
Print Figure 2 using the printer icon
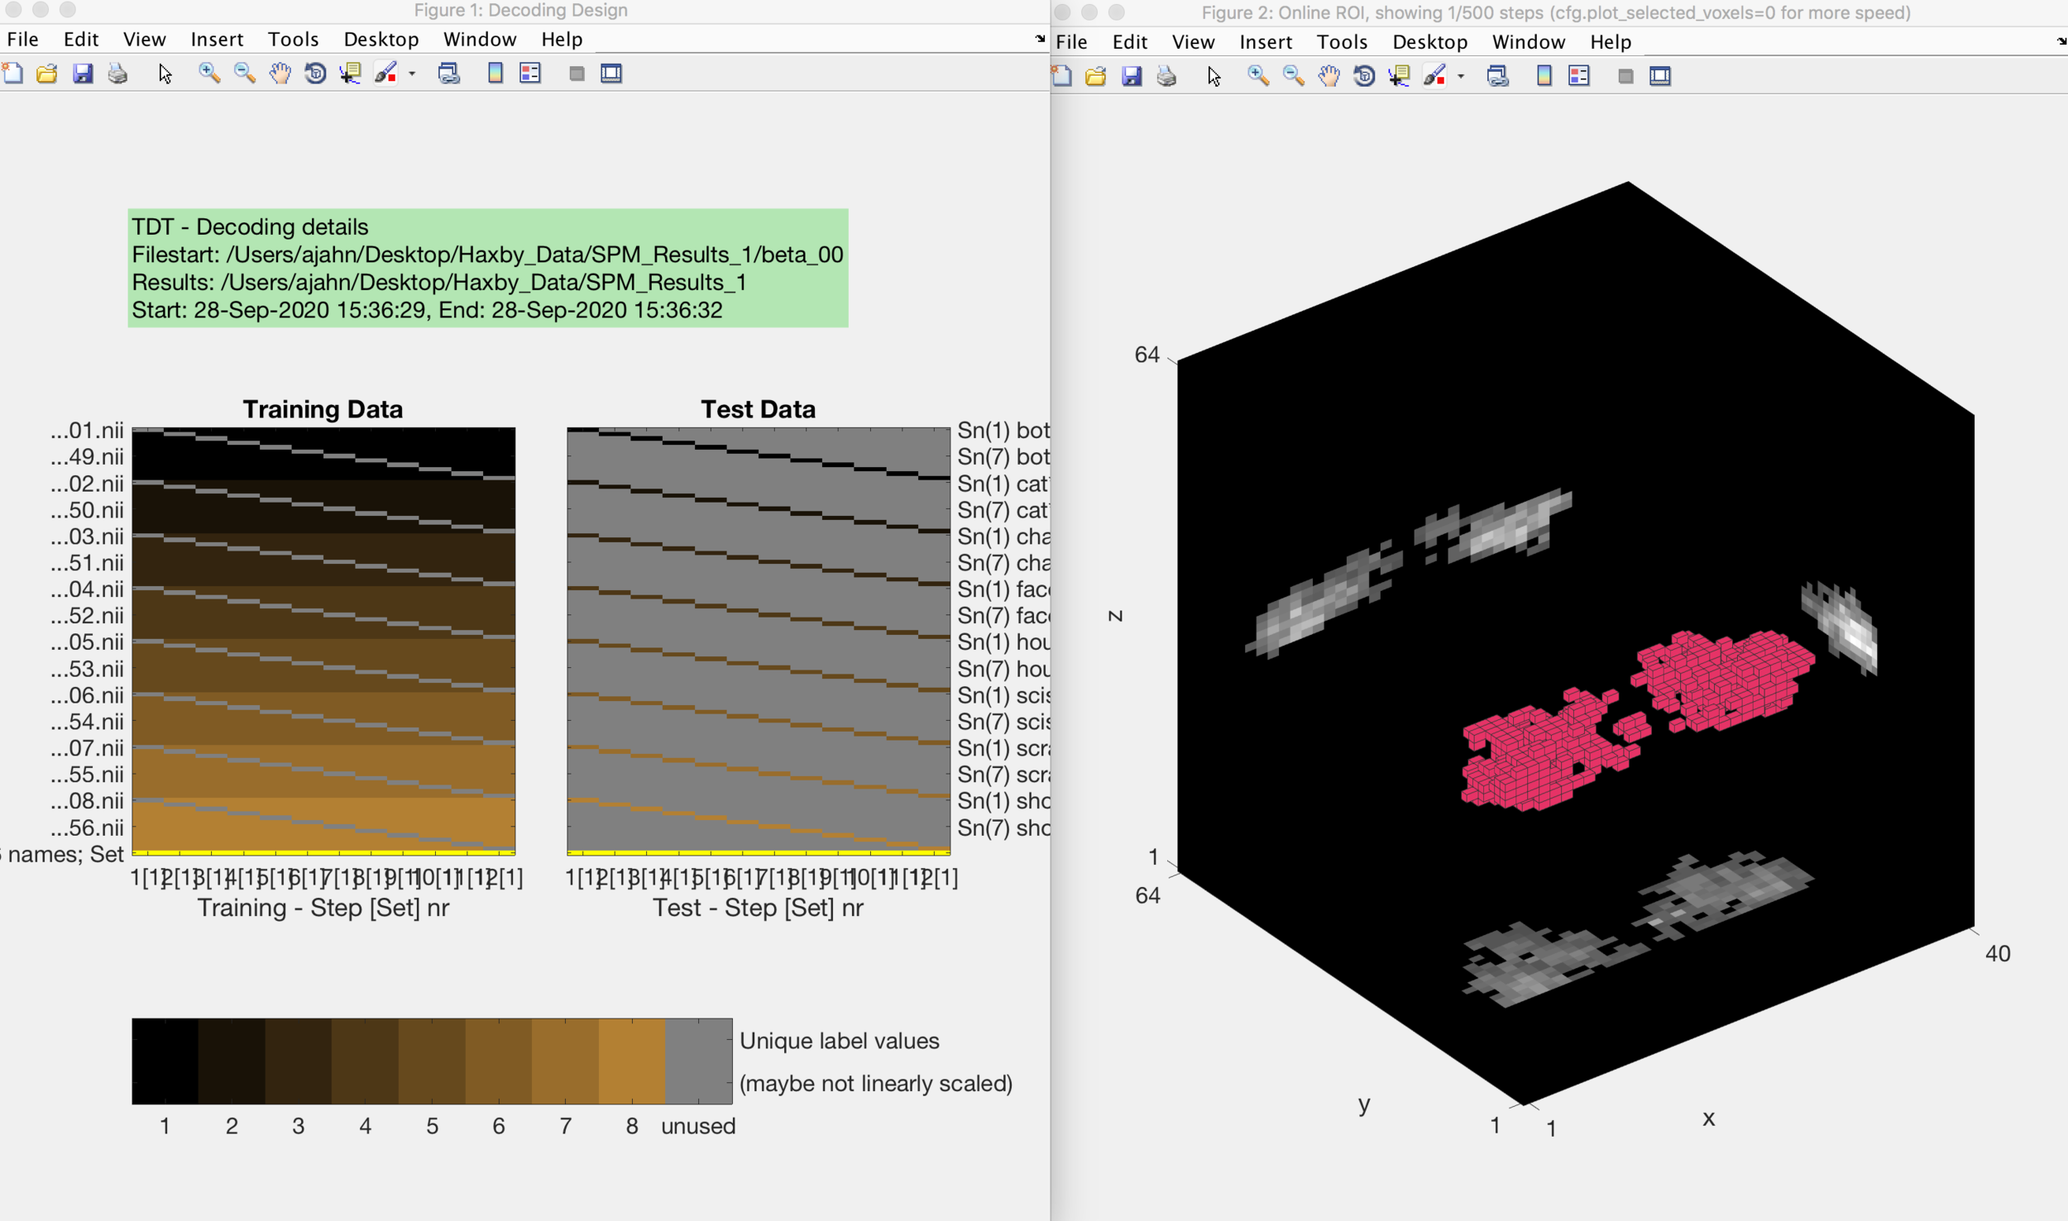pyautogui.click(x=1166, y=76)
